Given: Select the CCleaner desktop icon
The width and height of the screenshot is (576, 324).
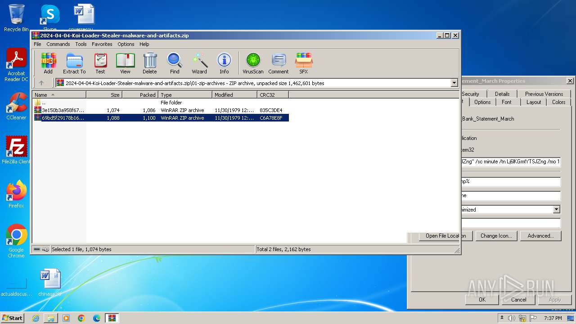Looking at the screenshot, I should click(16, 106).
